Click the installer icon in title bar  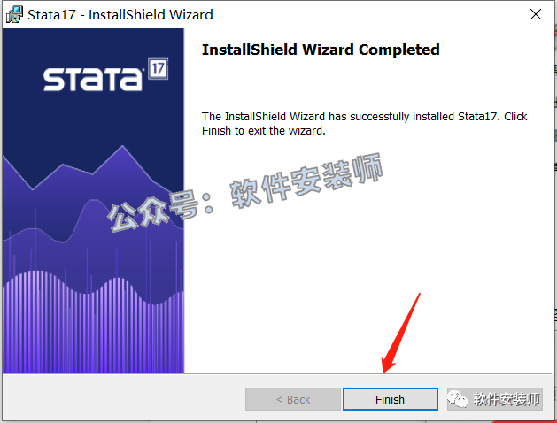14,14
